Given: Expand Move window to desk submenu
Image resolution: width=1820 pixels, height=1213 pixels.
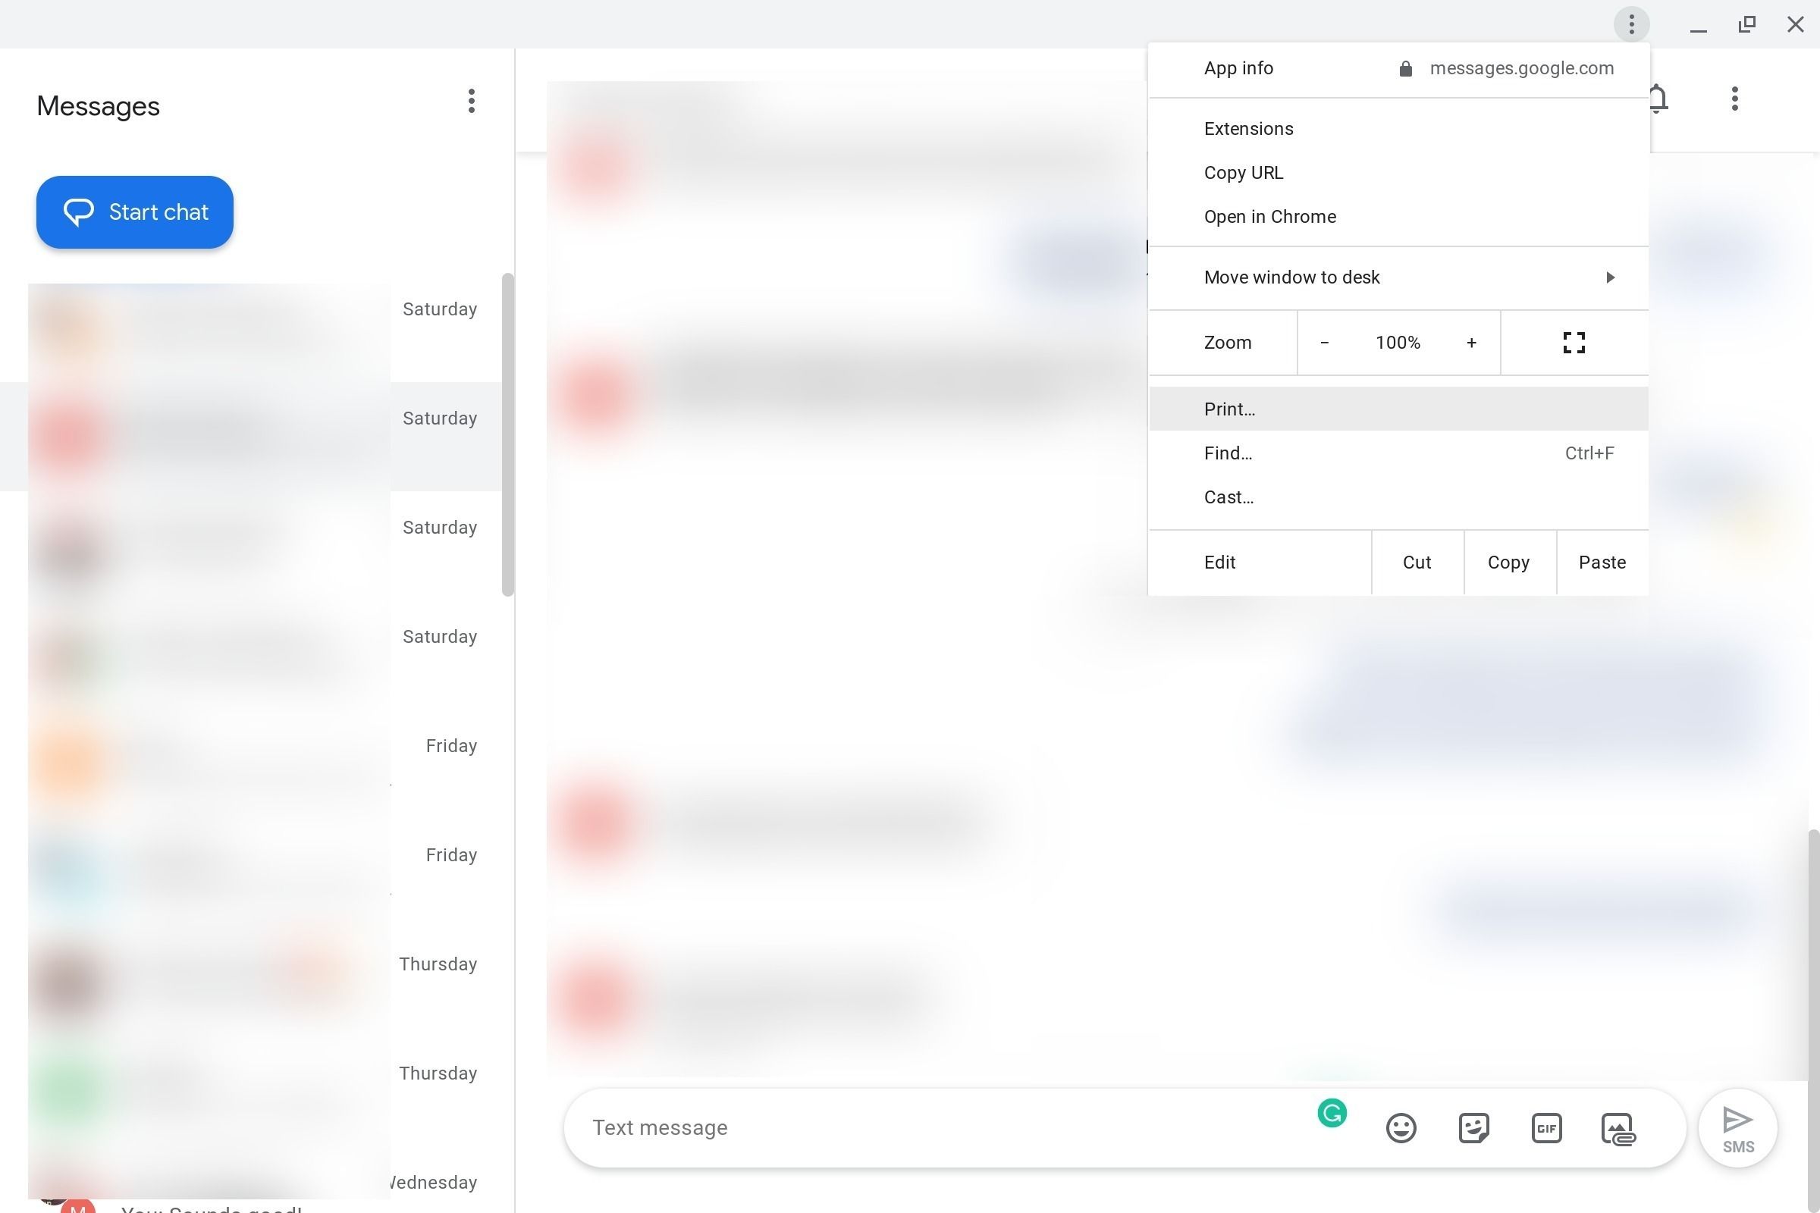Looking at the screenshot, I should pos(1398,277).
